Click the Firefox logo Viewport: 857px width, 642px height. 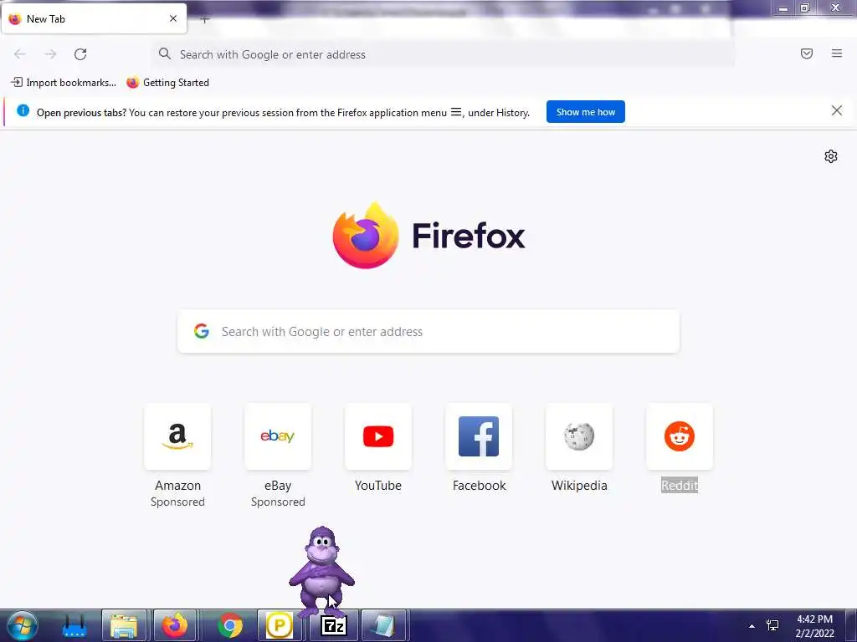428,235
